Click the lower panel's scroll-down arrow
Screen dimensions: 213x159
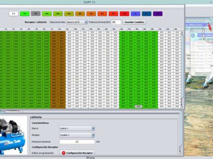[x=181, y=153]
